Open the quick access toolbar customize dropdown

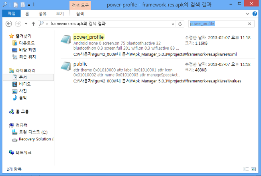tap(29, 5)
